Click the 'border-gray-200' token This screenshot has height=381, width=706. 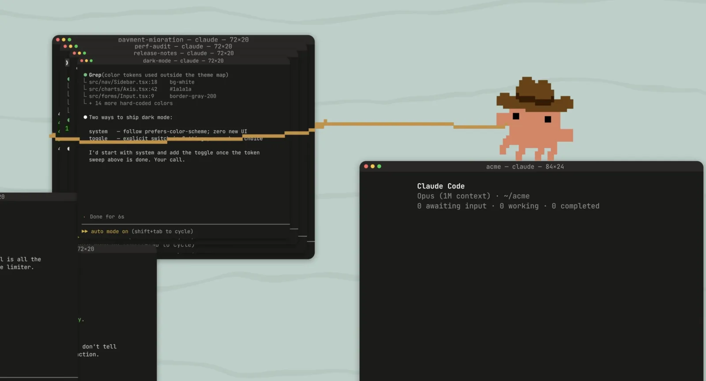tap(193, 96)
